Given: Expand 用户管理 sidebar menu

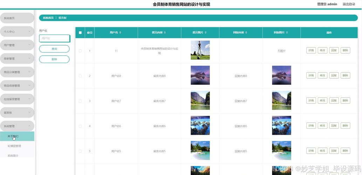Looking at the screenshot, I should click(x=17, y=45).
